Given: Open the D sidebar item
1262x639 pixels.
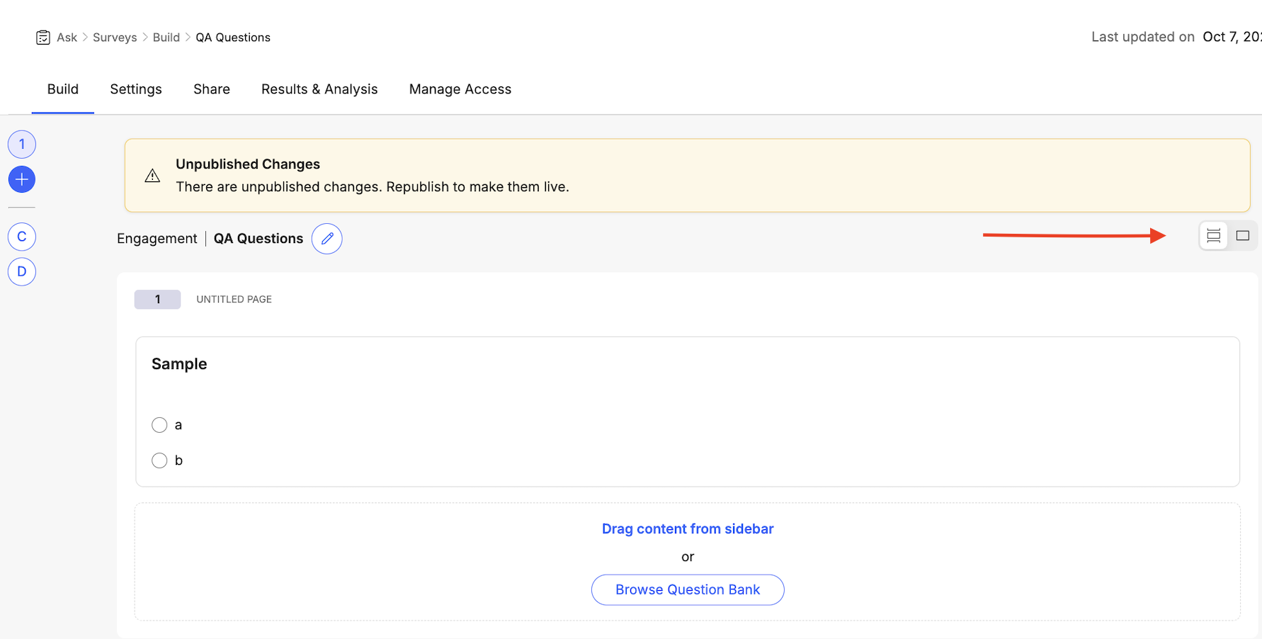Looking at the screenshot, I should coord(22,271).
